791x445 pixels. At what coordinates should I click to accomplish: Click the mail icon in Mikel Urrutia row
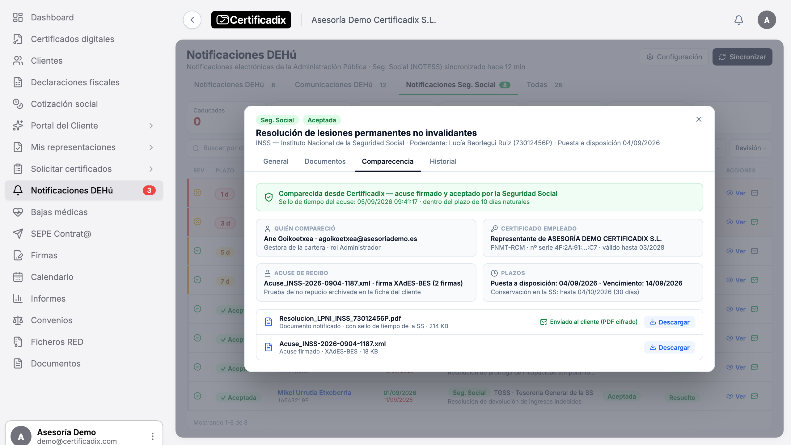click(755, 396)
